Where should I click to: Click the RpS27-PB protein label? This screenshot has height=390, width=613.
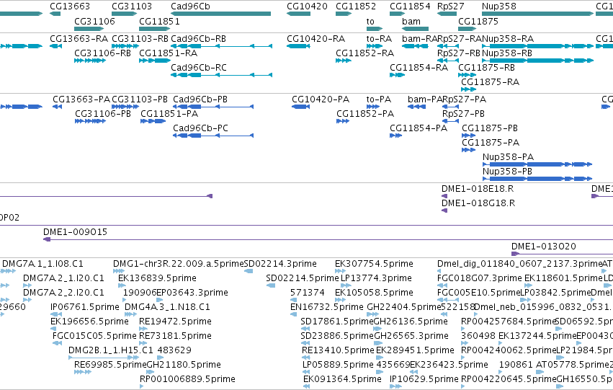pyautogui.click(x=463, y=114)
